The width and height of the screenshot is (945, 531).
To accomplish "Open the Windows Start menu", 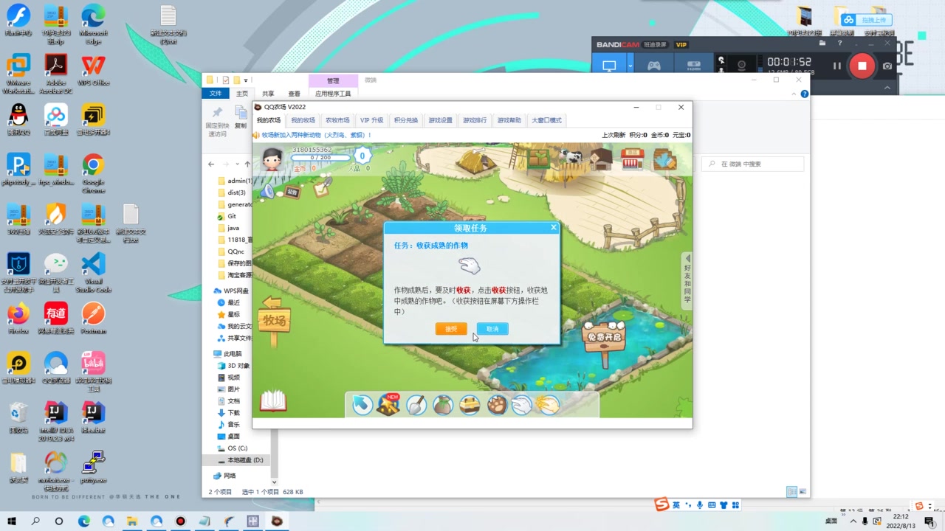I will click(12, 521).
